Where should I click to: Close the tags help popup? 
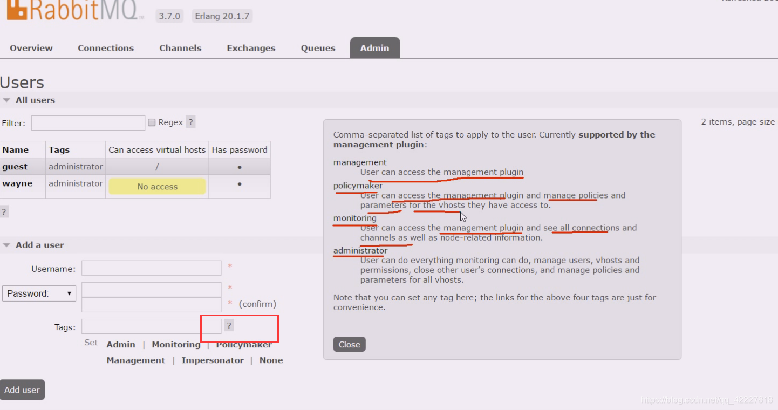(349, 344)
